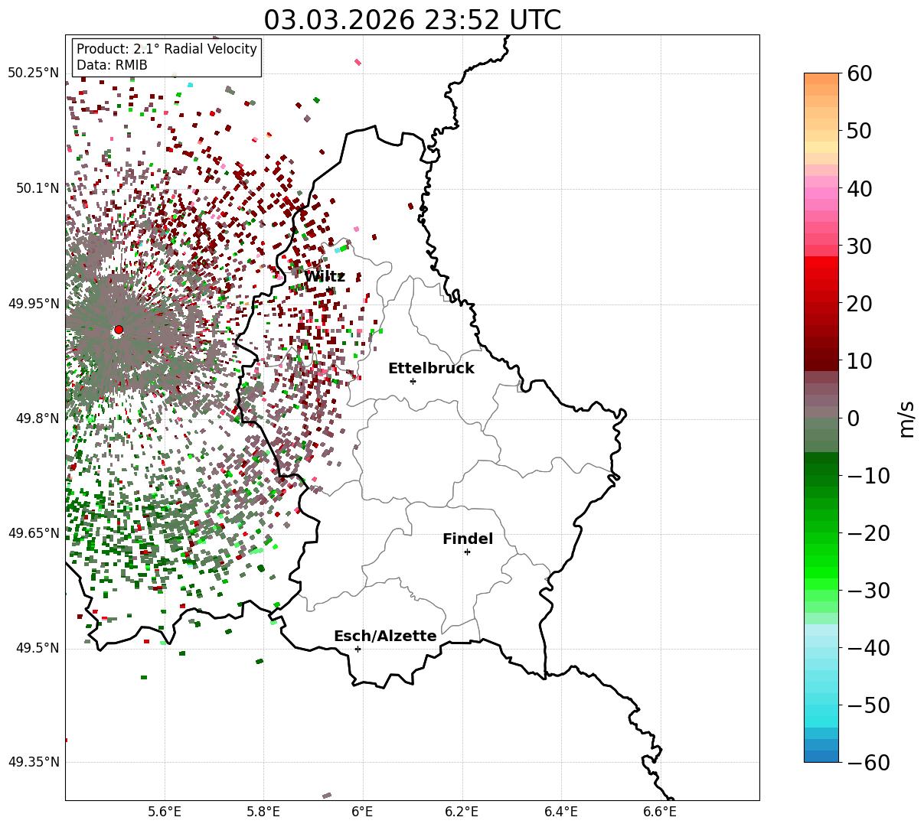Click the 49.35°N latitude tick label
Image resolution: width=924 pixels, height=827 pixels.
[33, 762]
